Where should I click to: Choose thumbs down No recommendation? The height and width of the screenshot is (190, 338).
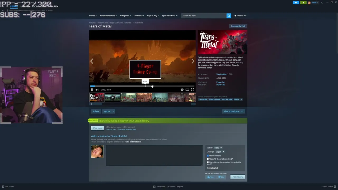[221, 177]
